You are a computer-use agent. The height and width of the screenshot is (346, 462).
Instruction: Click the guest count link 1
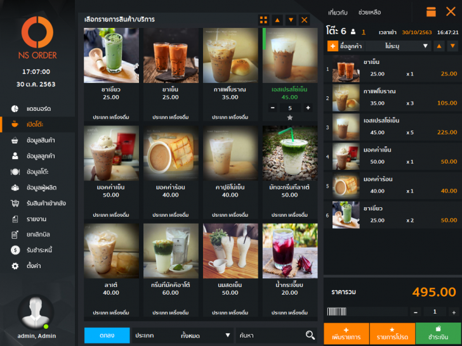(364, 32)
